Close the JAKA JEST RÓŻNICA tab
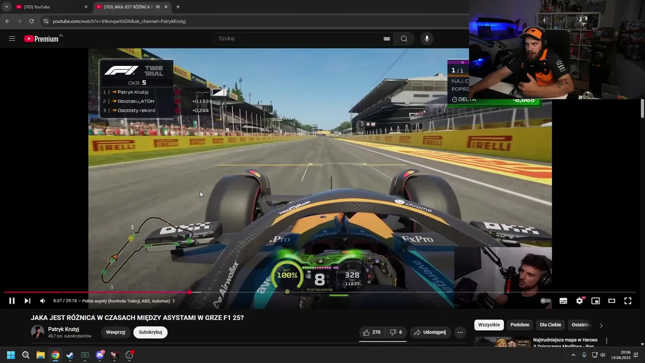Image resolution: width=645 pixels, height=363 pixels. pos(166,7)
